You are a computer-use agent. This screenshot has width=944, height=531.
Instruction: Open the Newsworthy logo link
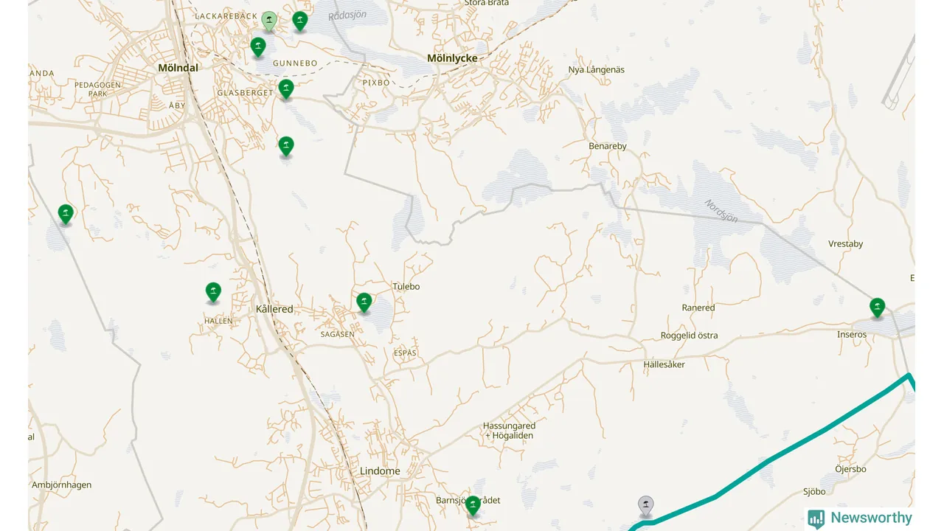pos(860,518)
